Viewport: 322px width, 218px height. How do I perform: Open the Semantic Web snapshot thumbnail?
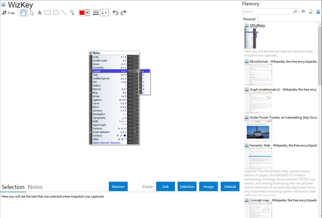[x=258, y=158]
